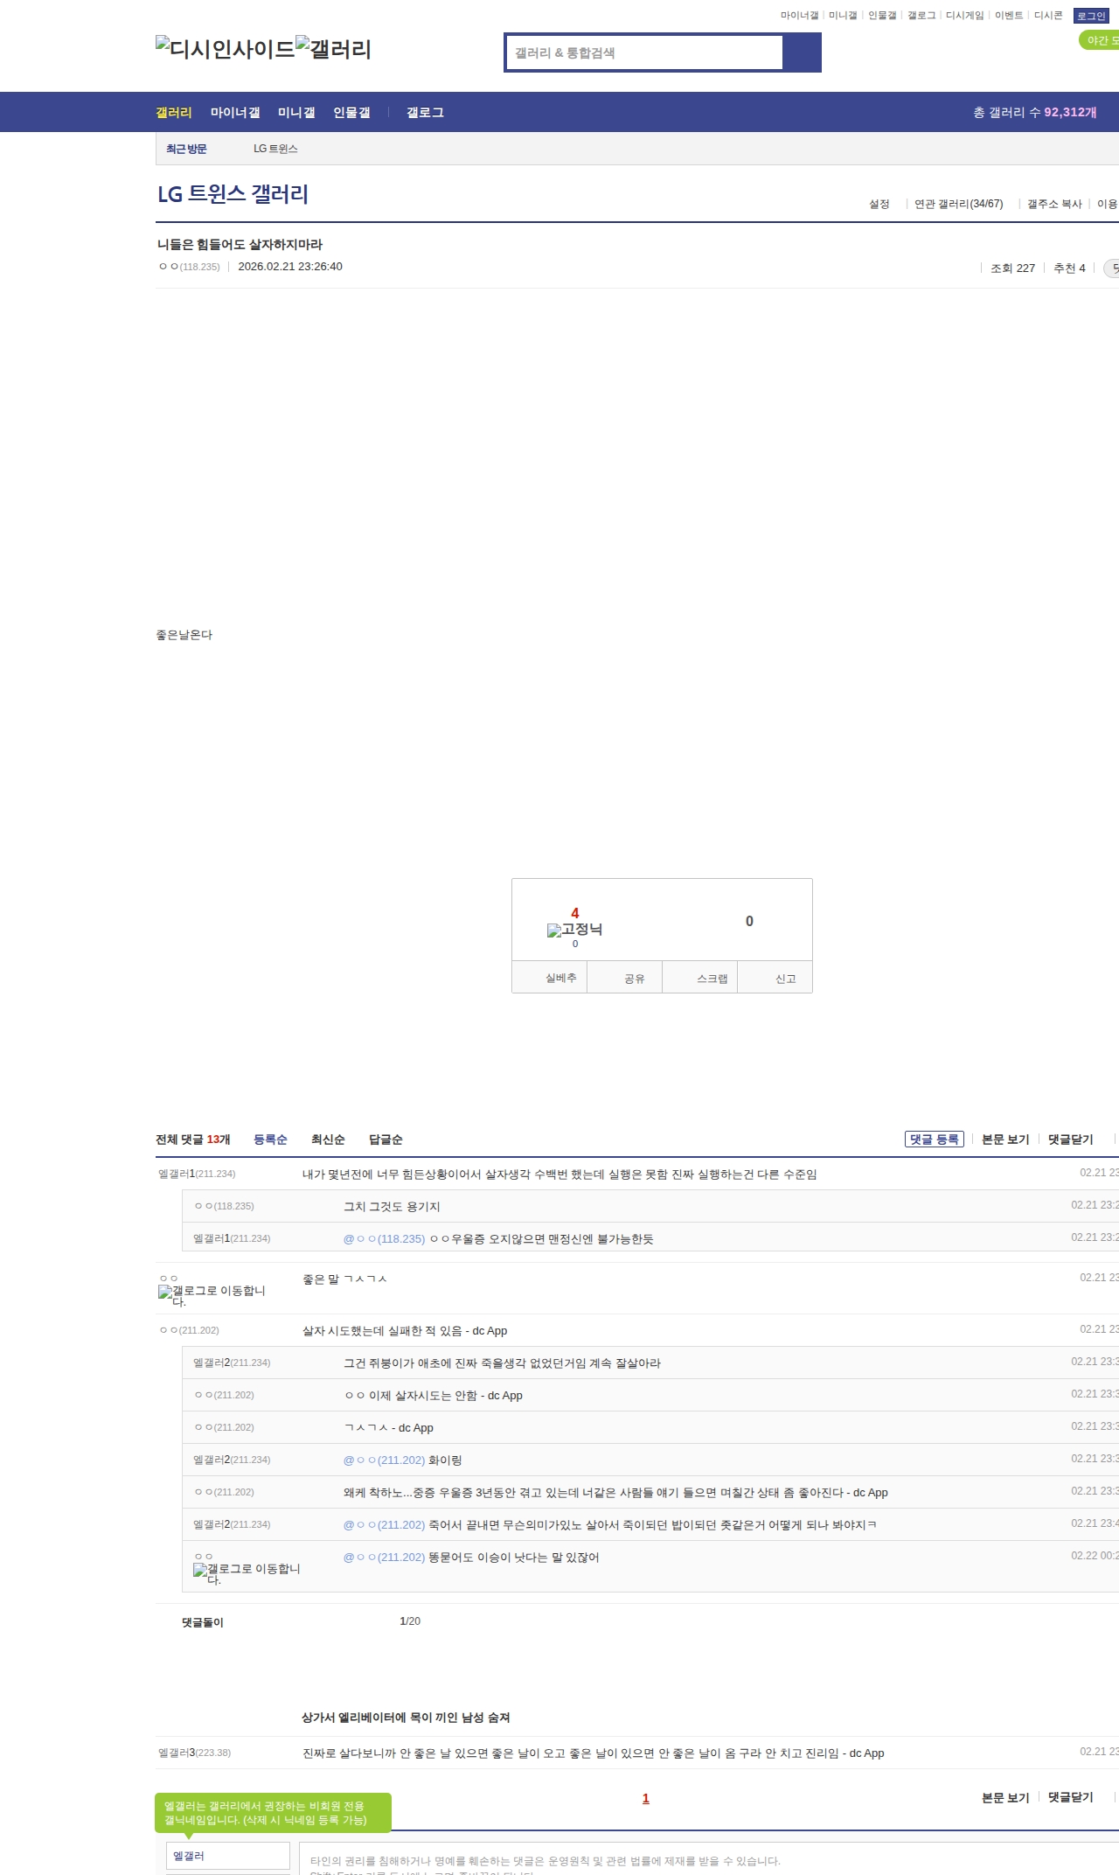Collapse comments via 댓글닫기 beside 댓글 등록
1119x1875 pixels.
(x=1070, y=1140)
